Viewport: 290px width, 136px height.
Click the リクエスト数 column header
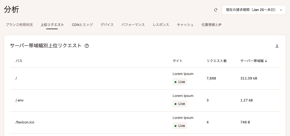pyautogui.click(x=217, y=61)
